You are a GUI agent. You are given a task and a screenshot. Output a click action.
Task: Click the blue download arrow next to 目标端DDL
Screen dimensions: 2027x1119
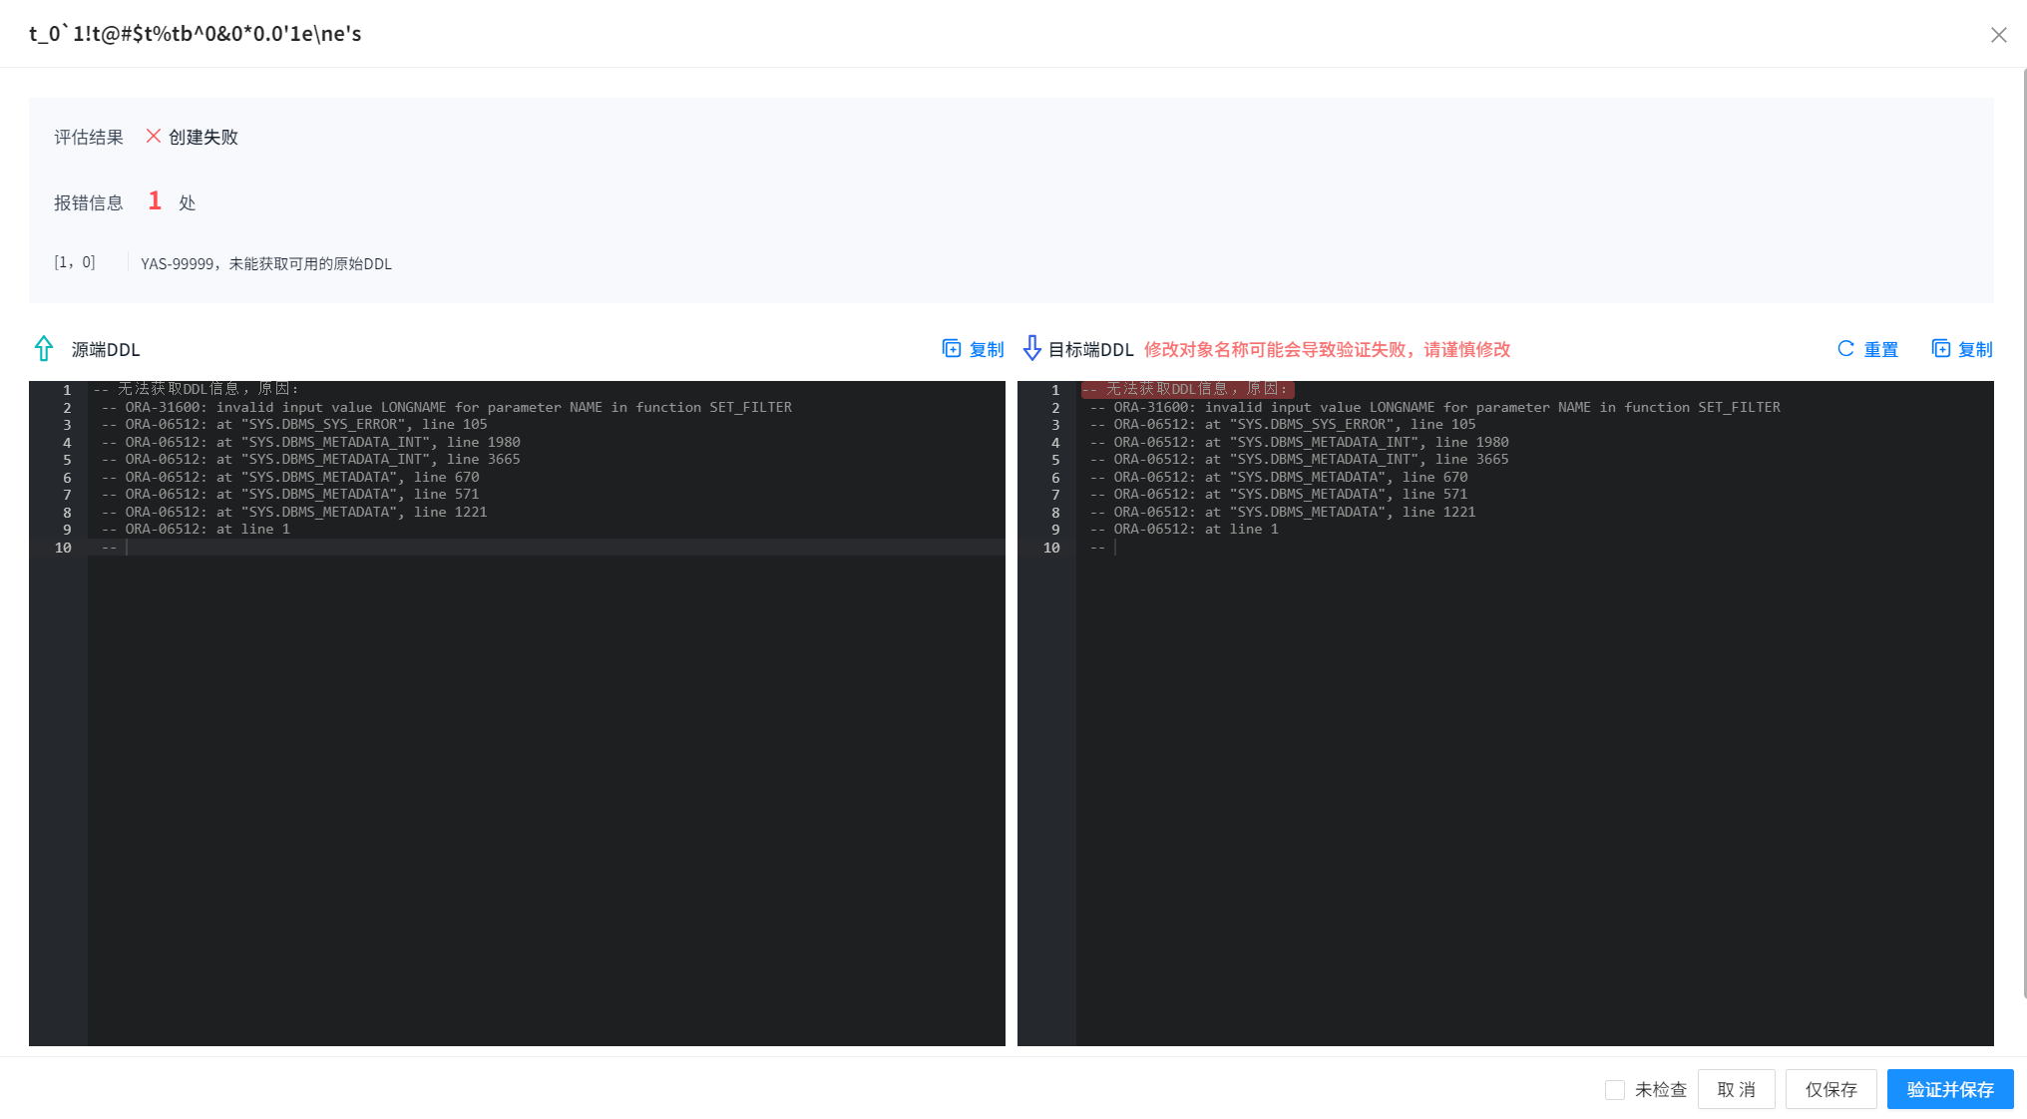1032,348
